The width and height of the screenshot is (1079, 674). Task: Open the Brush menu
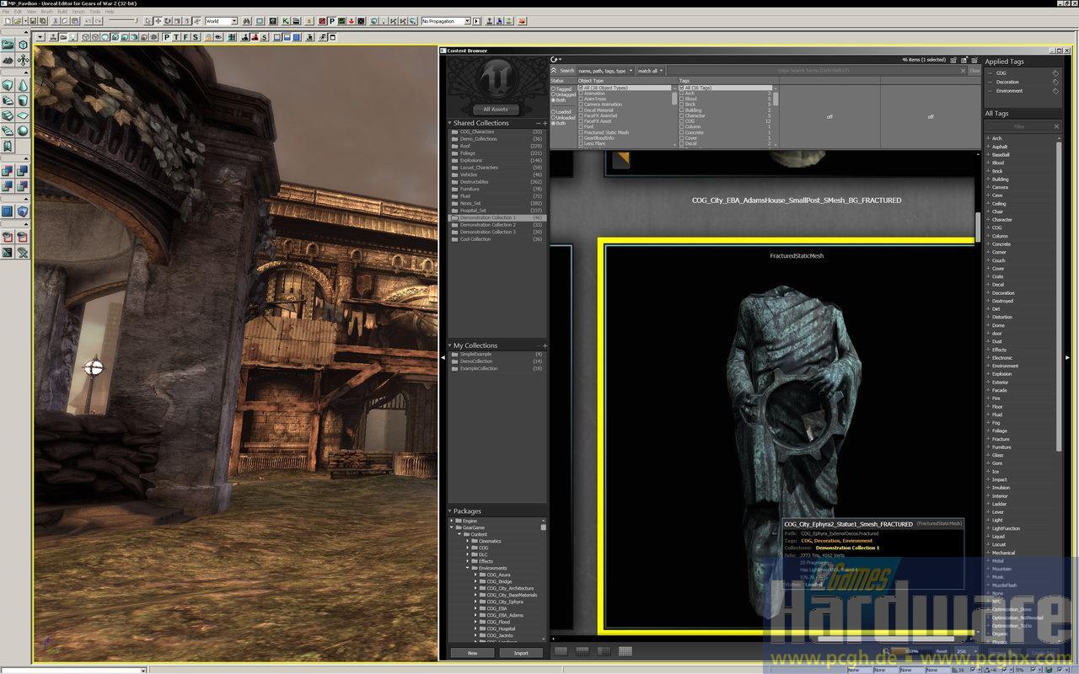[46, 12]
